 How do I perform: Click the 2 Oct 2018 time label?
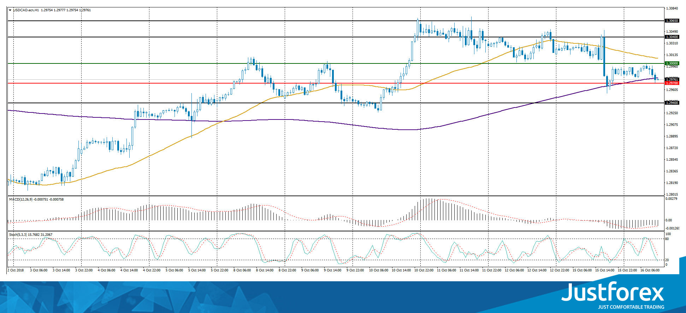point(16,270)
